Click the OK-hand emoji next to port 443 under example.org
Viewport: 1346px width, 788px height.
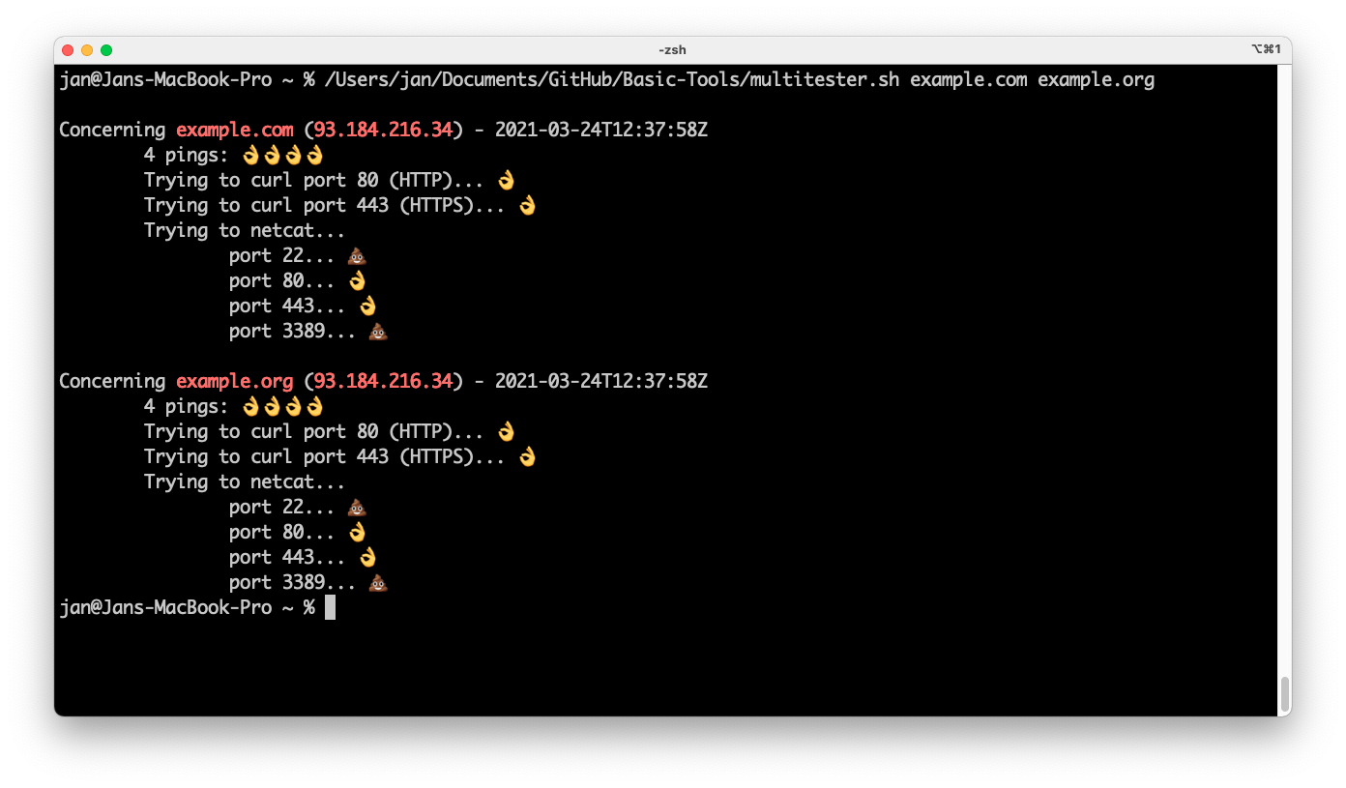click(x=367, y=557)
